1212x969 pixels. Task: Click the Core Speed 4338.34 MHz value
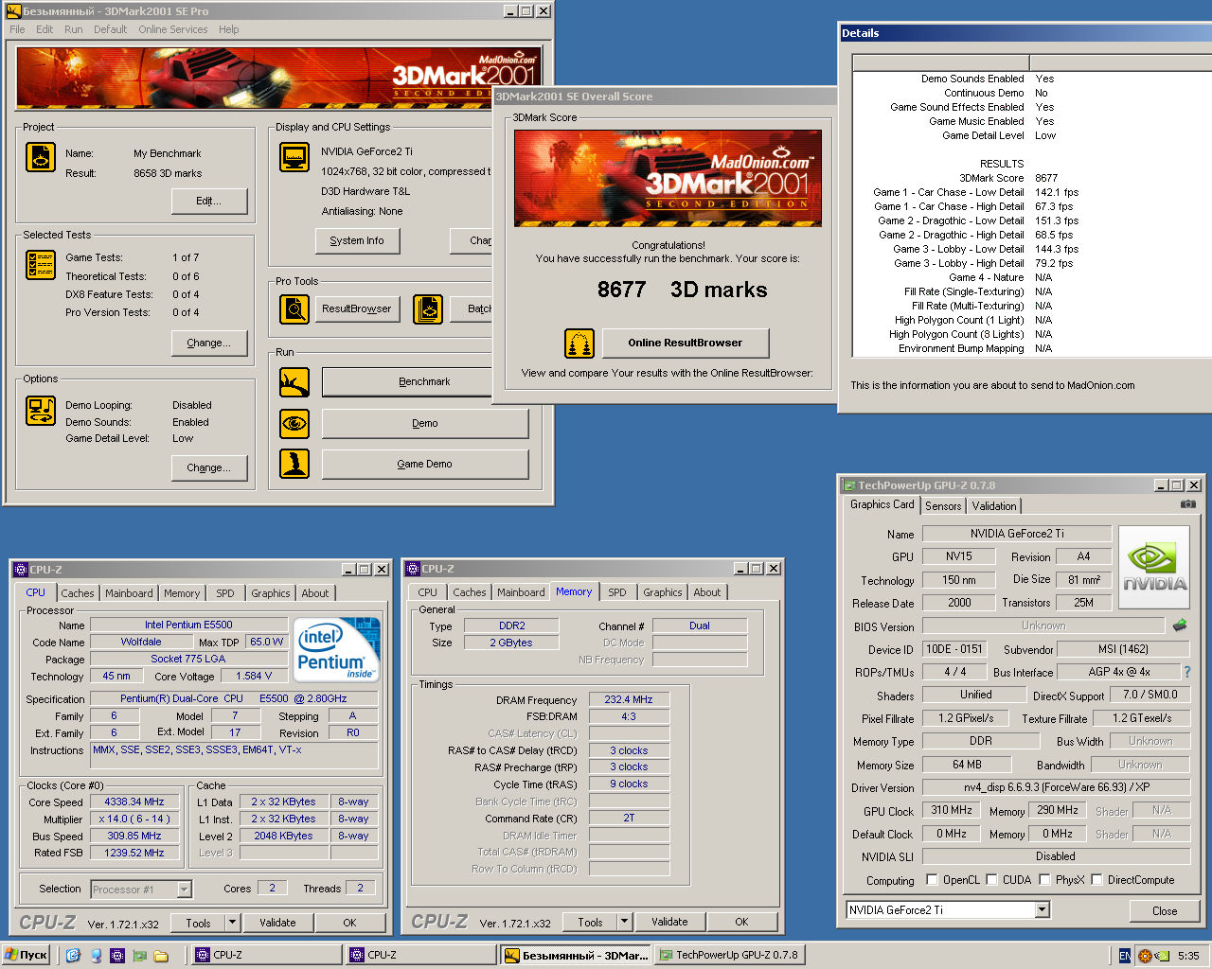tap(134, 802)
